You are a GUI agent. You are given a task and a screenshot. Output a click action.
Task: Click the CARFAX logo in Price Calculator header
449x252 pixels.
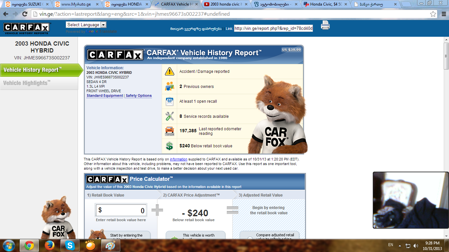[x=107, y=179]
